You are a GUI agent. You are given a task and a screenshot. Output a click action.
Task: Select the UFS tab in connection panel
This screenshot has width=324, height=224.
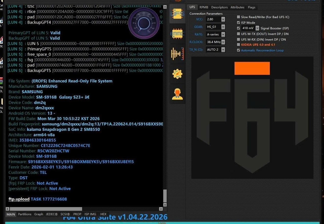192,7
